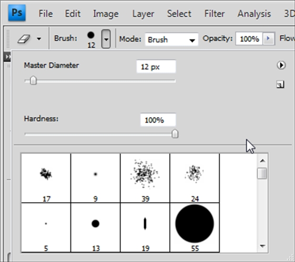Click the Photoshop Ps logo icon
This screenshot has width=295, height=262.
point(17,13)
